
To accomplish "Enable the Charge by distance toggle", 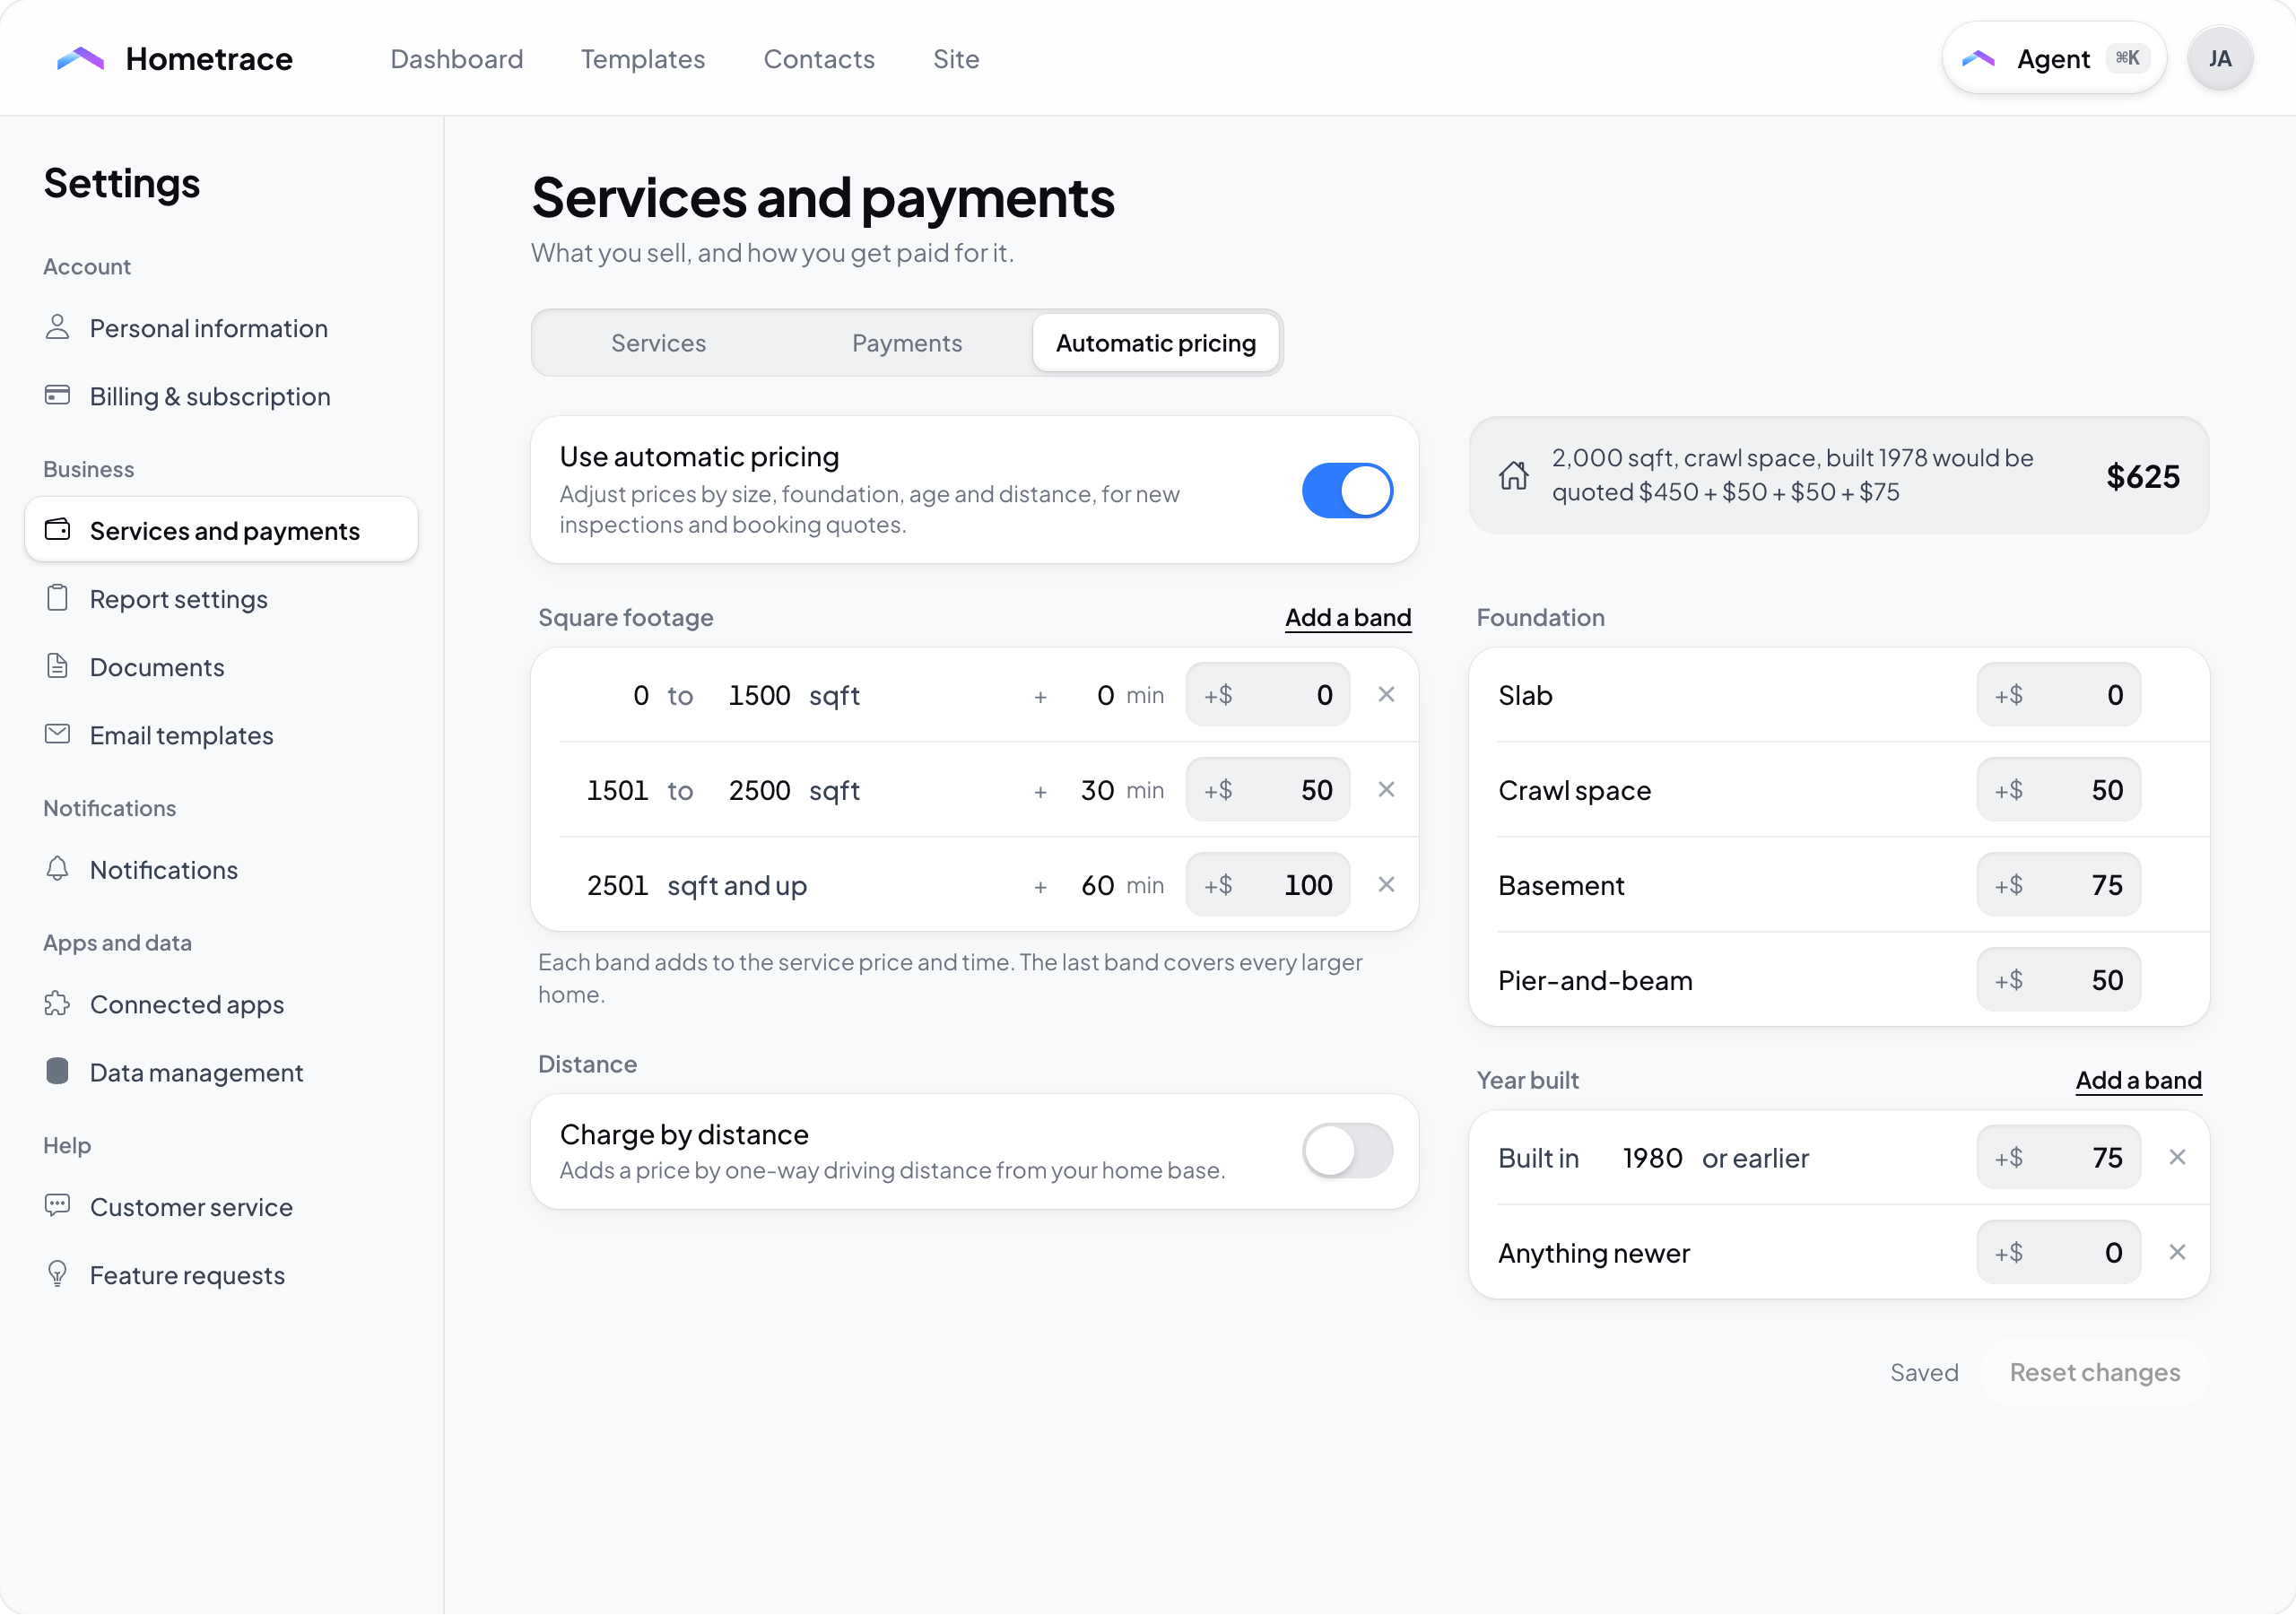I will pos(1347,1151).
